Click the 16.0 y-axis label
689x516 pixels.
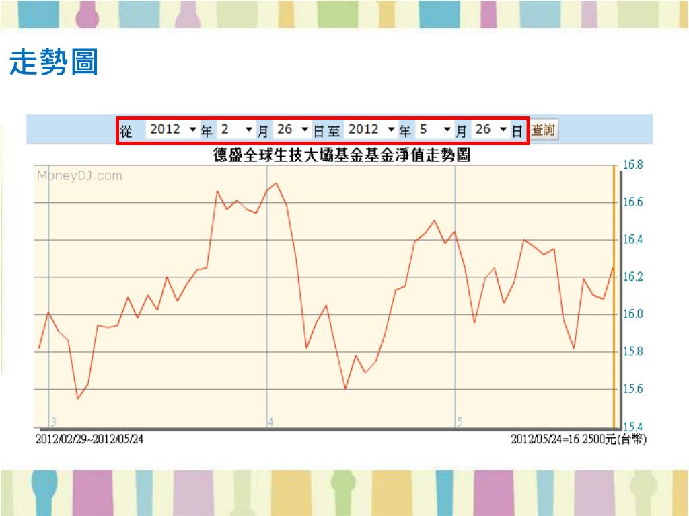pos(632,314)
